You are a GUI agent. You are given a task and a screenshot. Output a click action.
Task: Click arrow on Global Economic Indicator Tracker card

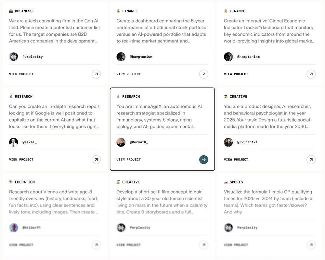coord(311,74)
